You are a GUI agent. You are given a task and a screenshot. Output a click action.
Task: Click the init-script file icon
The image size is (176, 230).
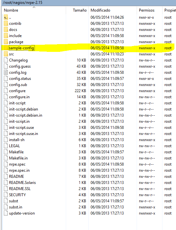pos(6,103)
